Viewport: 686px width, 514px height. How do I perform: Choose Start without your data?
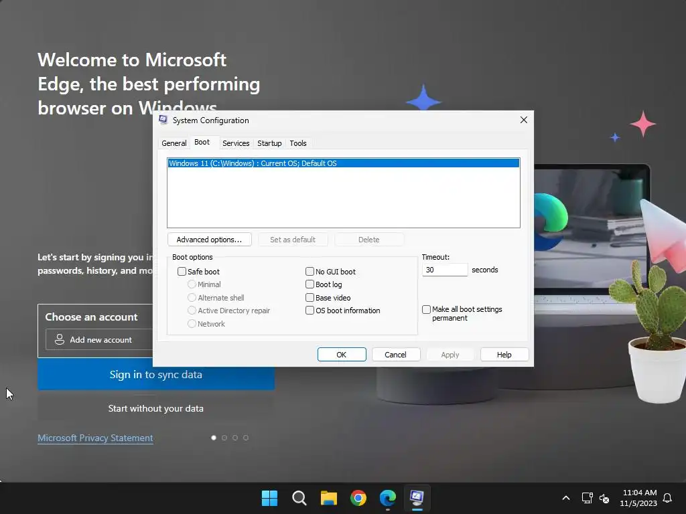click(155, 408)
